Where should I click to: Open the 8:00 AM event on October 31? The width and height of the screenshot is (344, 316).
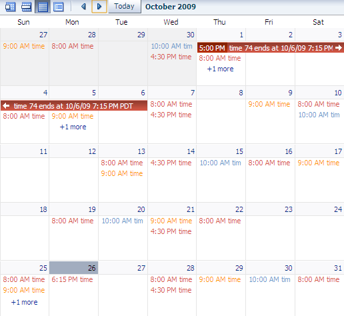[x=319, y=279]
